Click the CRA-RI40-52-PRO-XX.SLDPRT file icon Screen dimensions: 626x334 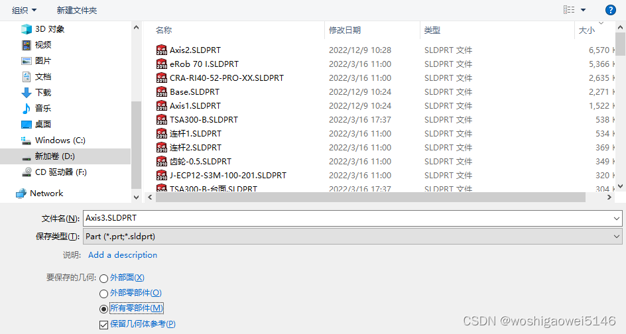click(161, 78)
